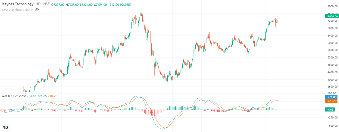Viewport: 339px width, 132px height.
Task: Click the 6000.00 price axis label
Action: (x=332, y=43)
